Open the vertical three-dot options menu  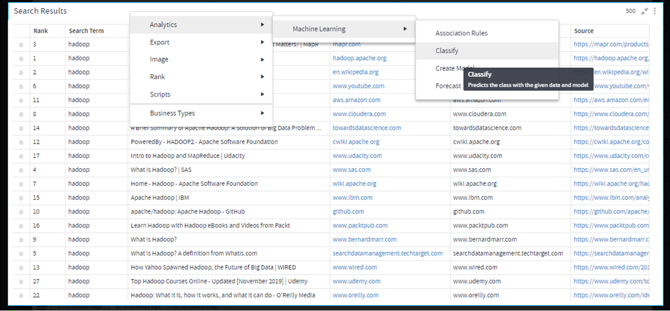655,11
